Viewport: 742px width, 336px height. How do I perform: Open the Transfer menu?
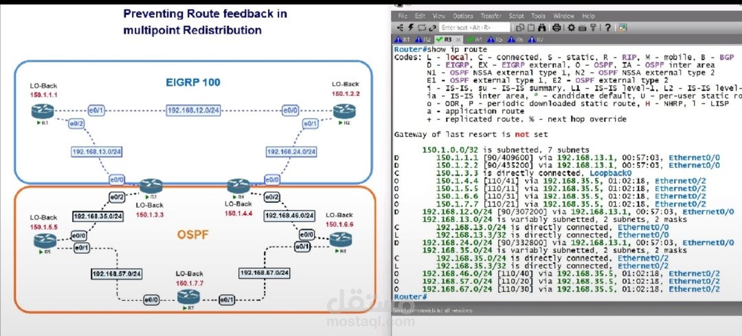pyautogui.click(x=491, y=16)
